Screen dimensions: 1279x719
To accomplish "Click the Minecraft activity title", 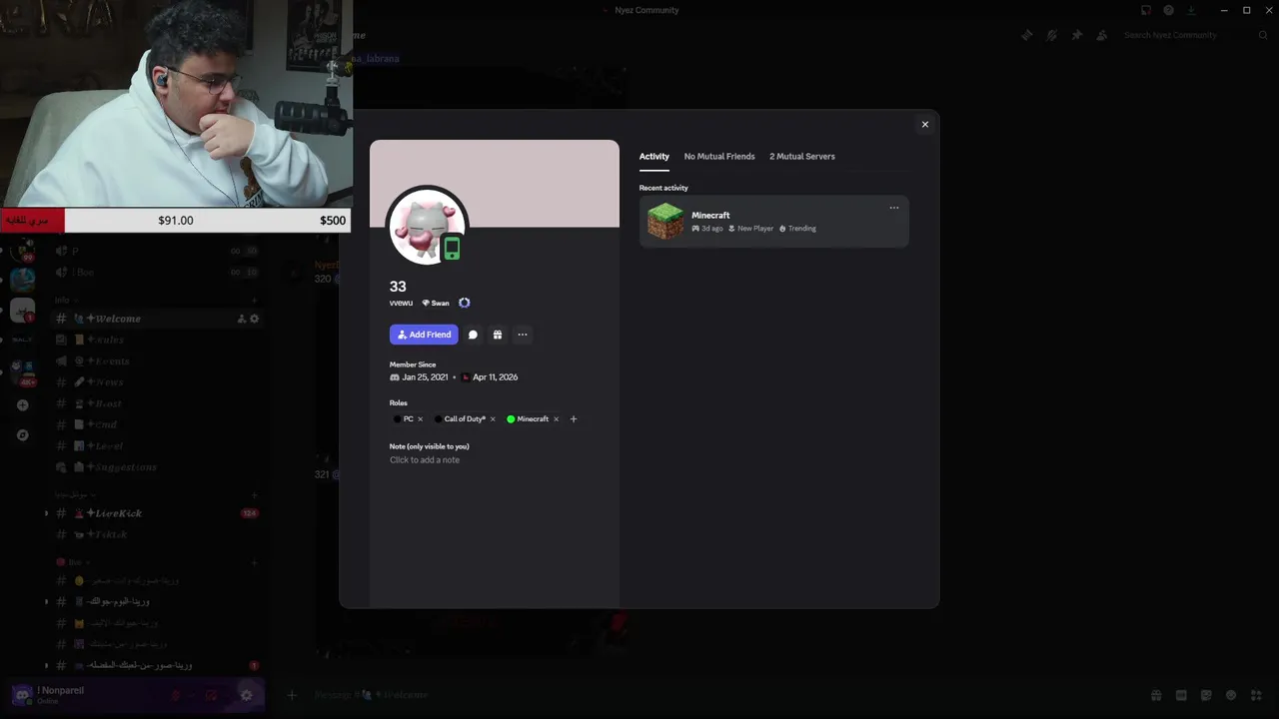I will coord(710,216).
